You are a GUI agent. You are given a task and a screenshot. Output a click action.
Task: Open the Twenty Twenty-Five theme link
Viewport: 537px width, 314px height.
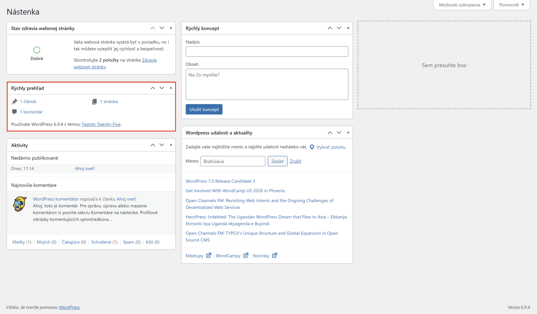[101, 124]
